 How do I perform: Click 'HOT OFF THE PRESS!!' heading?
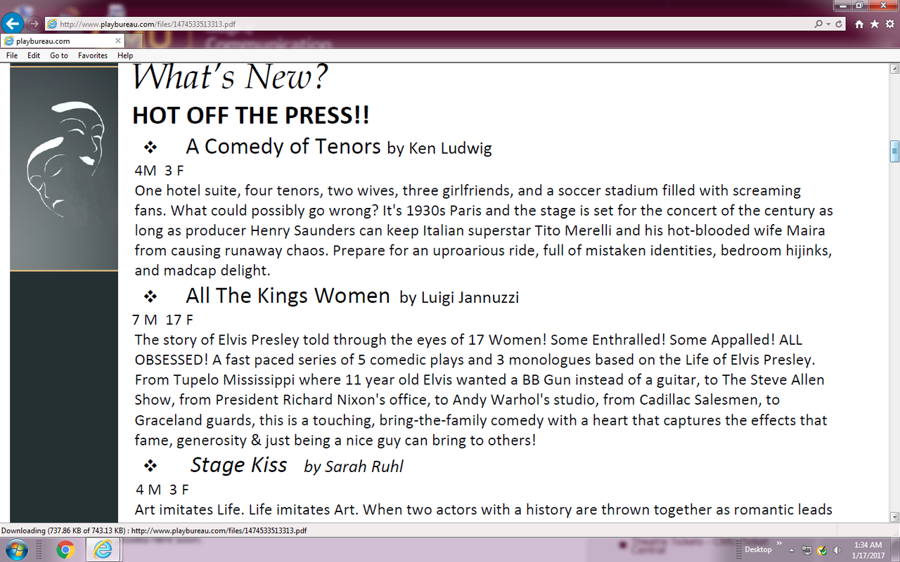pos(251,115)
